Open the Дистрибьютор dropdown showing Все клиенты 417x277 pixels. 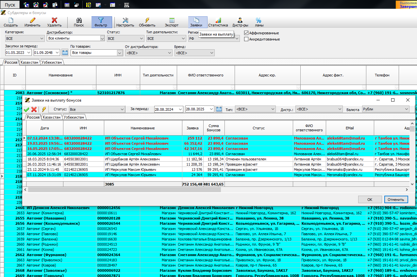pyautogui.click(x=76, y=39)
